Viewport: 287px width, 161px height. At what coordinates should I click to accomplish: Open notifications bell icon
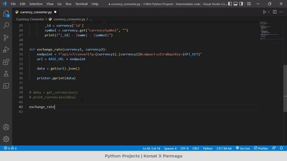coord(281,148)
